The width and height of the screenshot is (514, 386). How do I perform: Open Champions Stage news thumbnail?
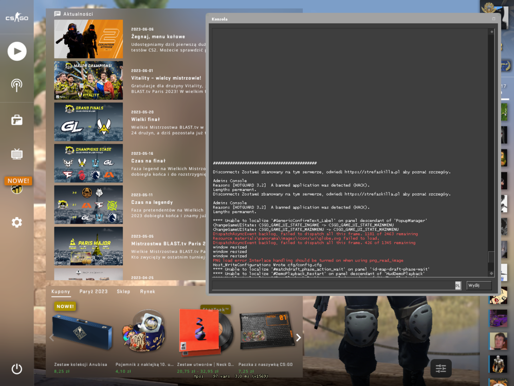[88, 163]
